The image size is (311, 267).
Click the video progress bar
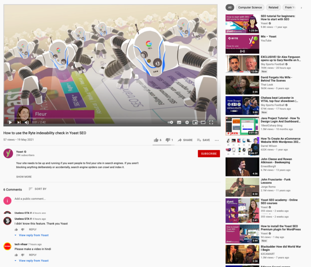112,118
